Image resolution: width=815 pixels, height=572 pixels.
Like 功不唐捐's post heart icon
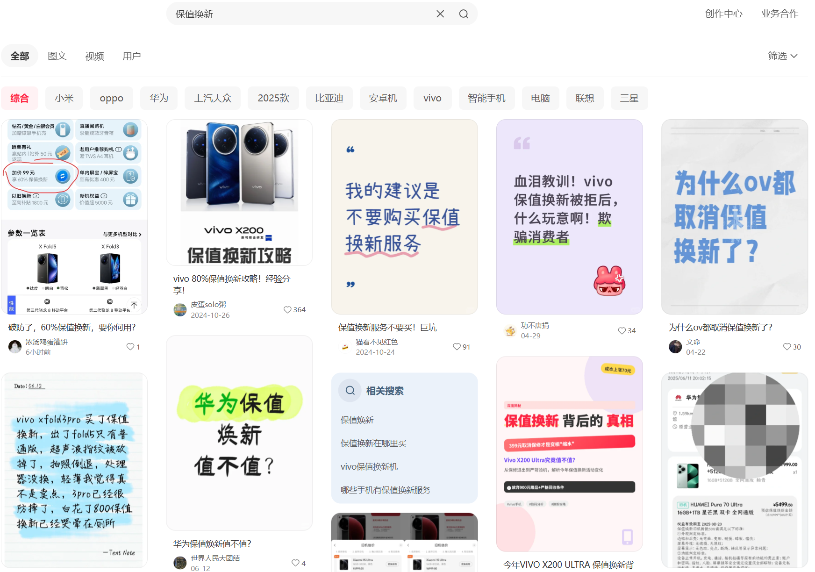click(x=622, y=331)
